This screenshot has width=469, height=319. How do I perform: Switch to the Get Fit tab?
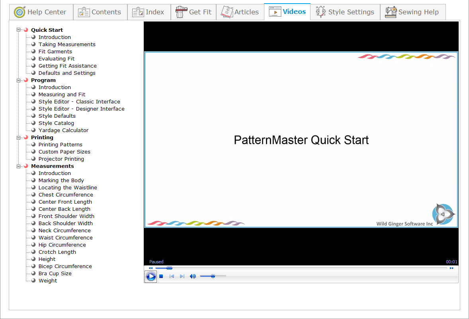(193, 12)
